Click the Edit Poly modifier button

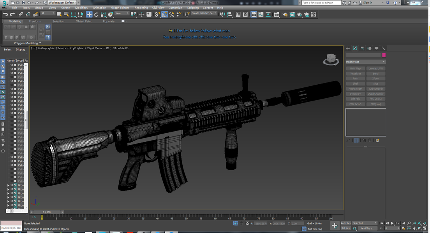(x=355, y=99)
